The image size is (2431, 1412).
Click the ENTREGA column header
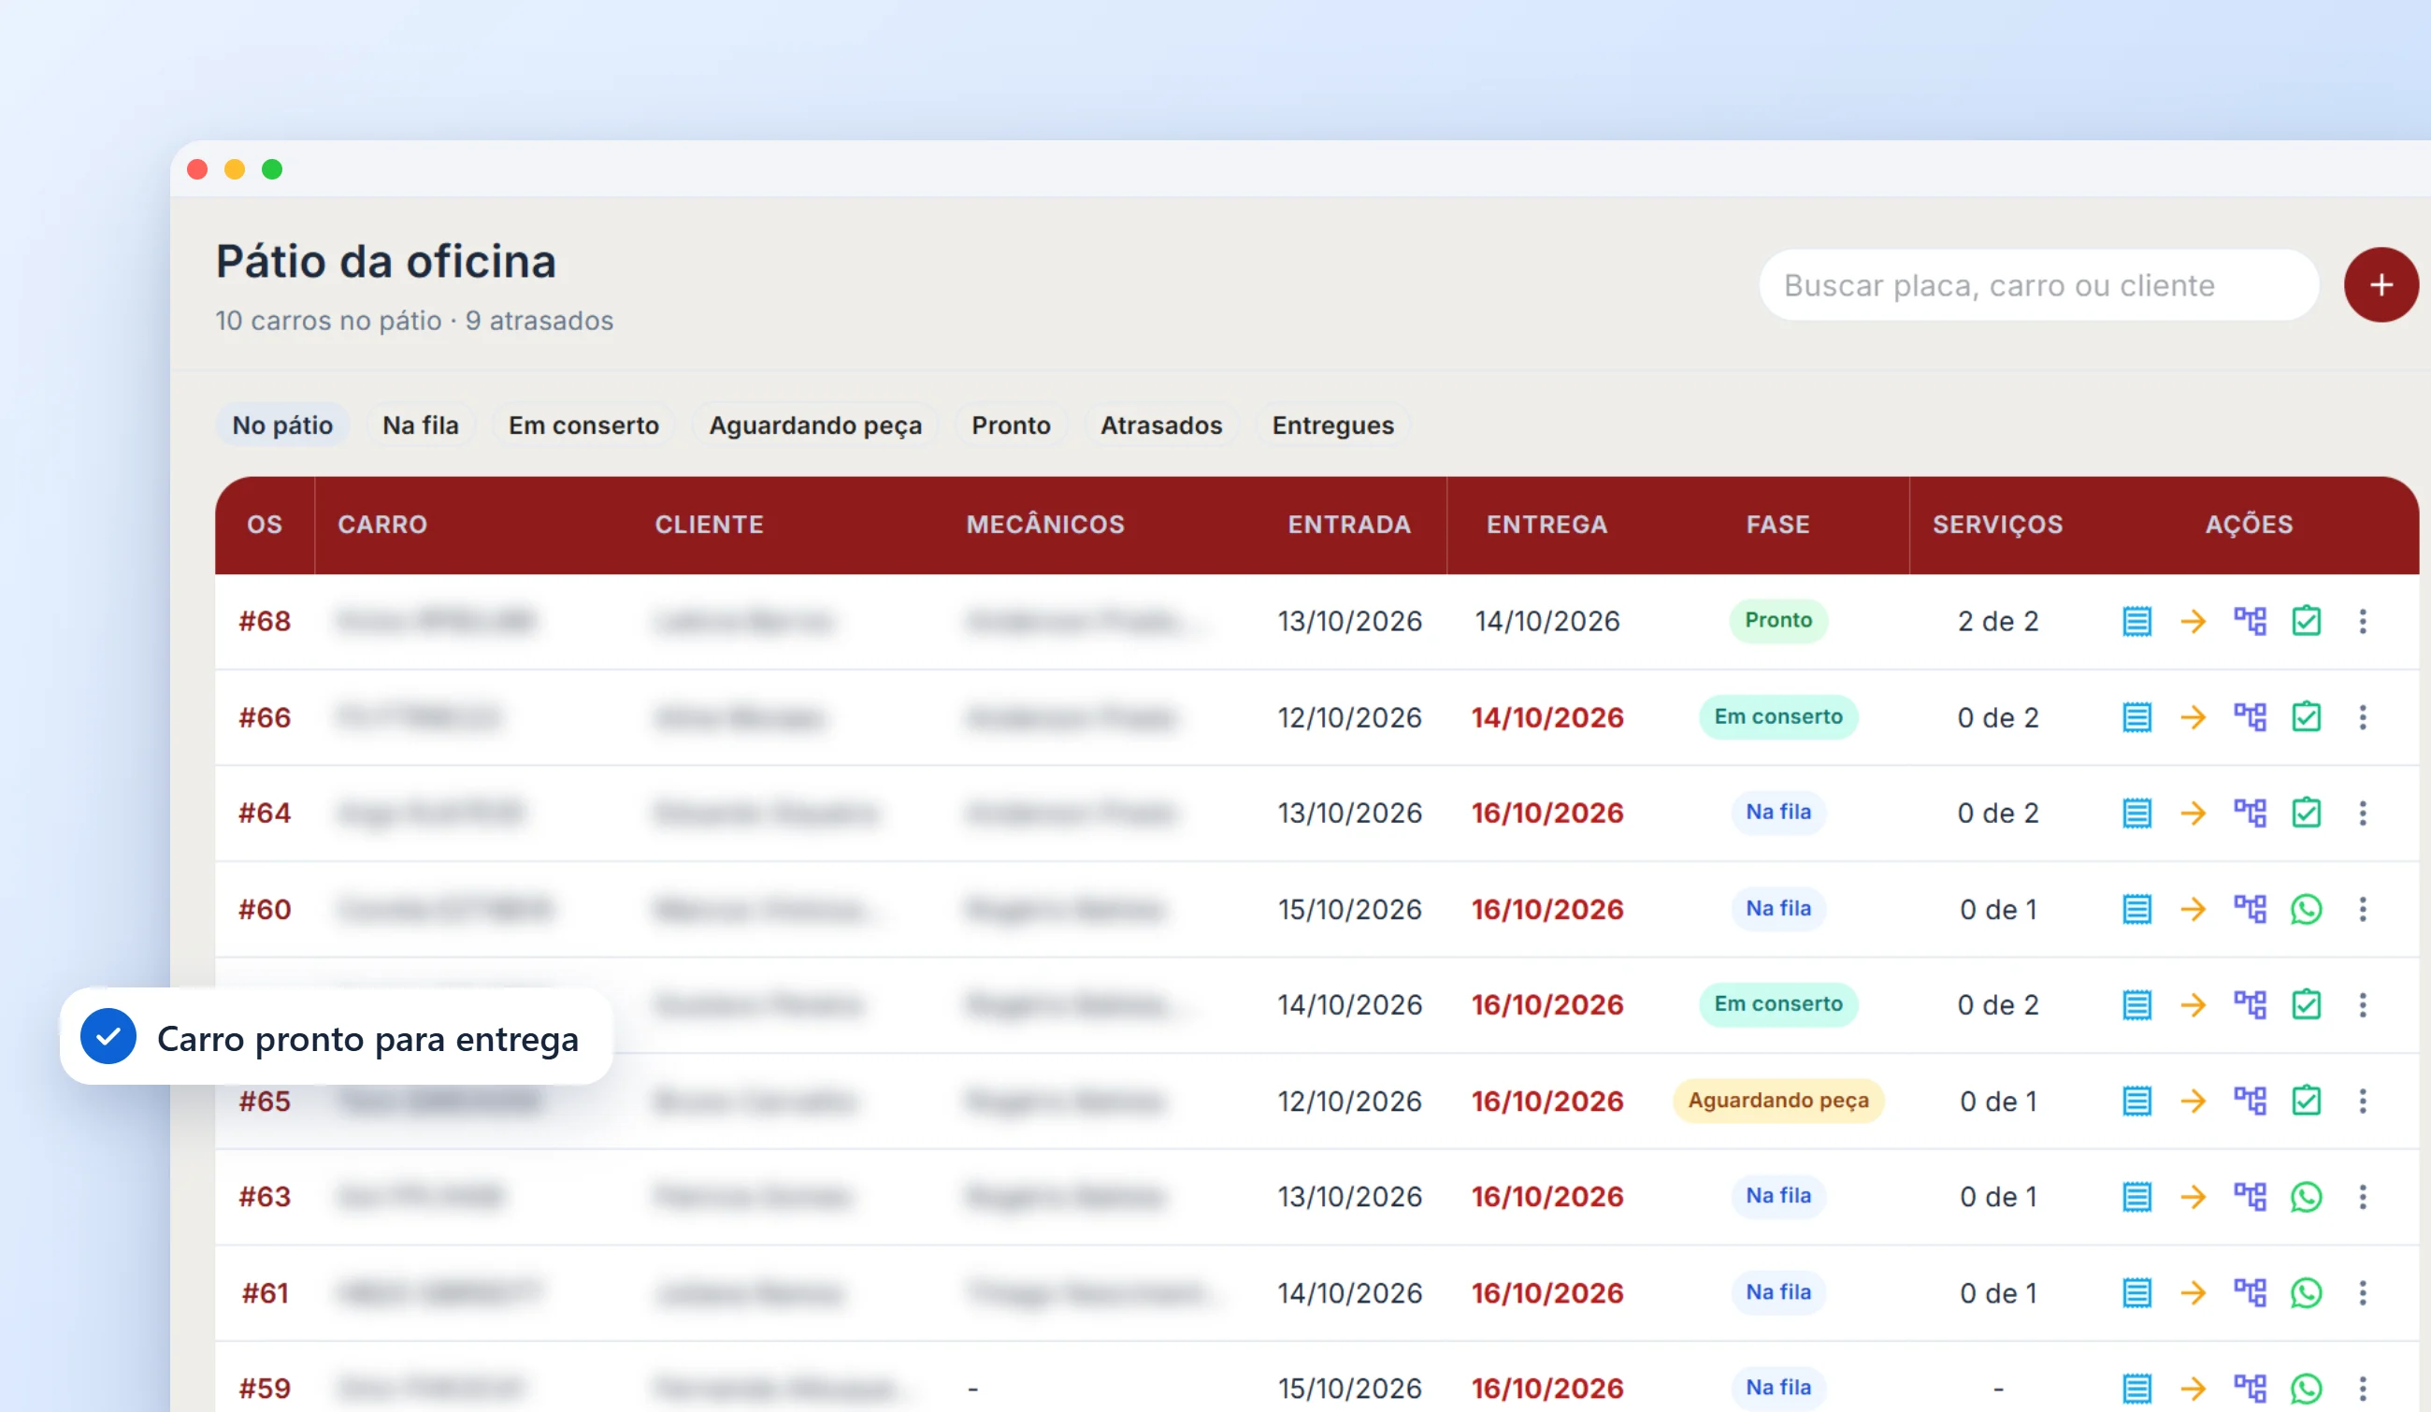pyautogui.click(x=1546, y=525)
